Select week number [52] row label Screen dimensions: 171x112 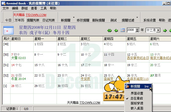point(6,75)
